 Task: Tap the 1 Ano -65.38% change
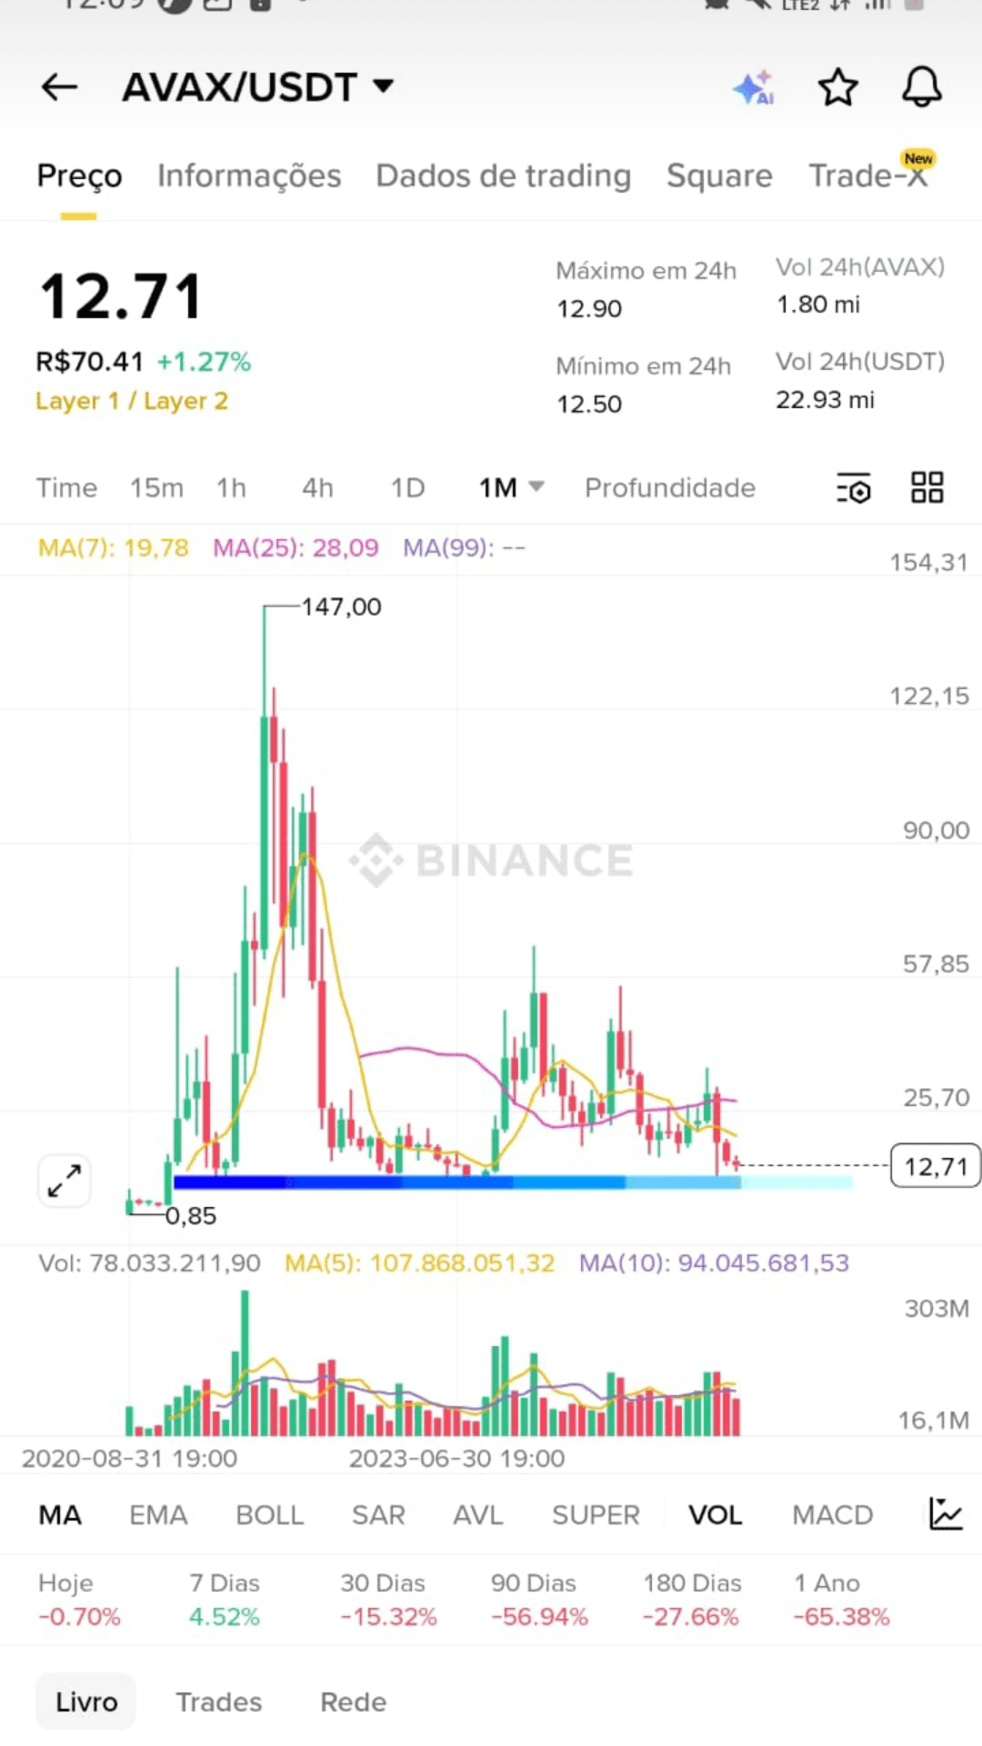[x=841, y=1600]
